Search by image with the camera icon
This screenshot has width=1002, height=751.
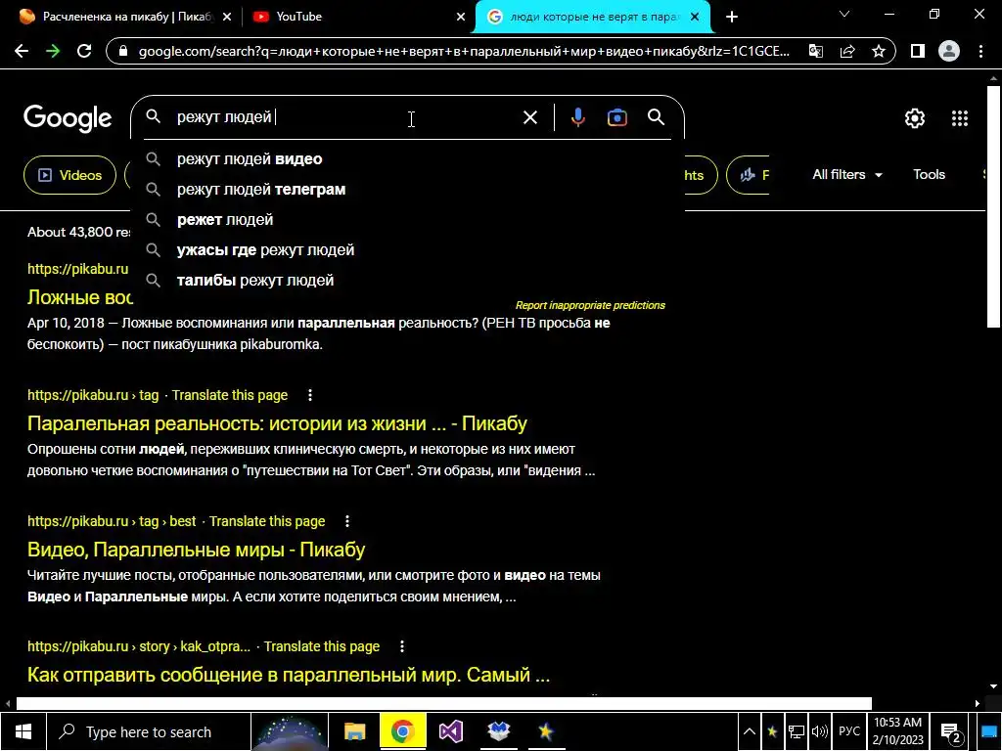(x=616, y=117)
